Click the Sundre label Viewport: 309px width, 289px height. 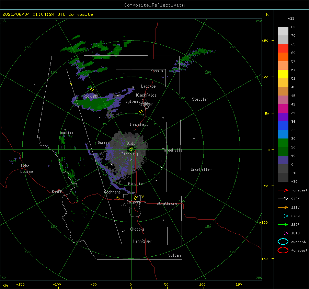pyautogui.click(x=104, y=143)
